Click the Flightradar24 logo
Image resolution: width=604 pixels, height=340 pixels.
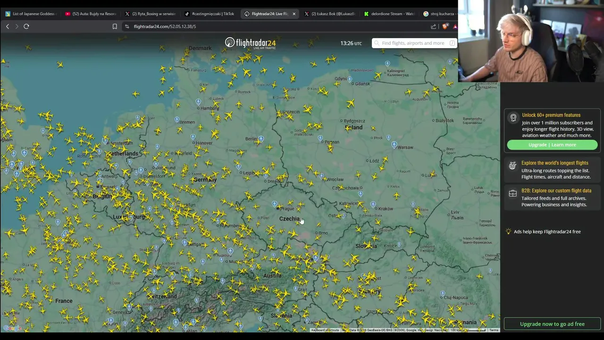tap(250, 43)
